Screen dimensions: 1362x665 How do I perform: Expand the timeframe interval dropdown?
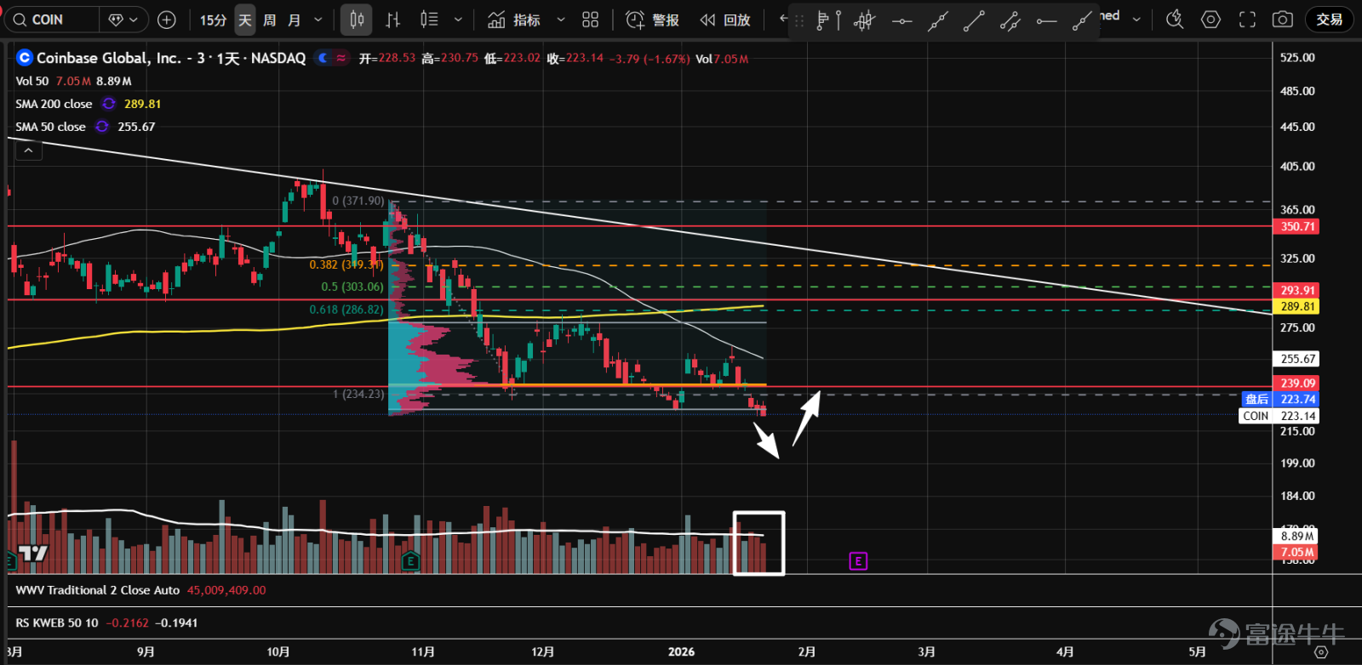[x=318, y=20]
